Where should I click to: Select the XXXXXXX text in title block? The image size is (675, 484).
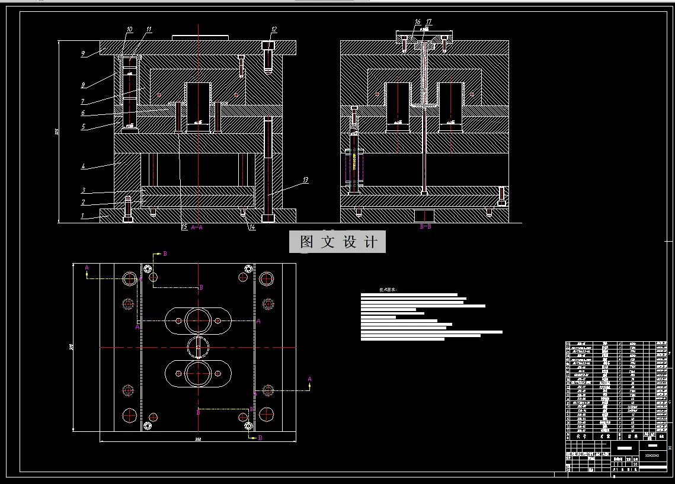click(x=652, y=455)
